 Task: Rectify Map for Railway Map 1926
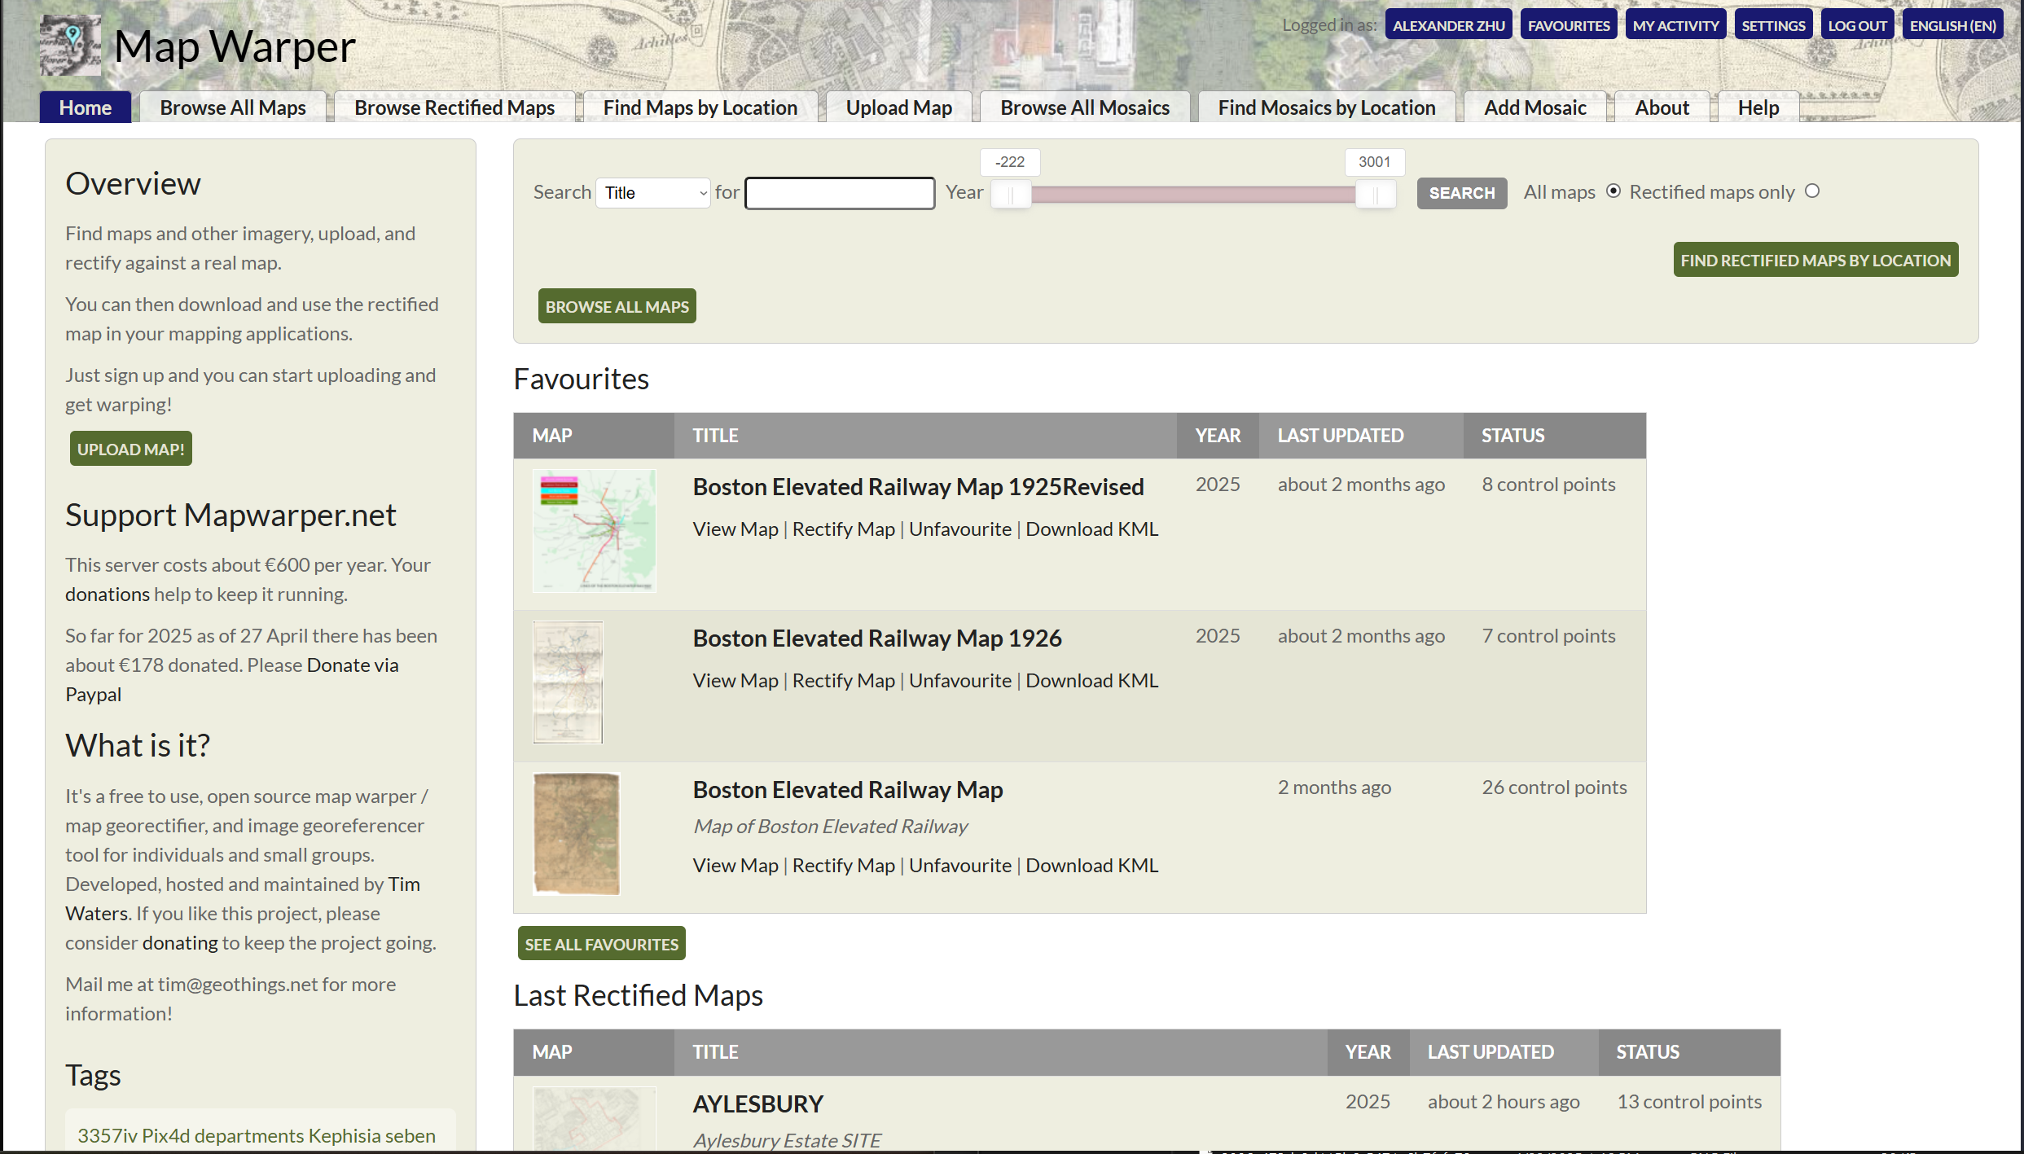coord(844,681)
